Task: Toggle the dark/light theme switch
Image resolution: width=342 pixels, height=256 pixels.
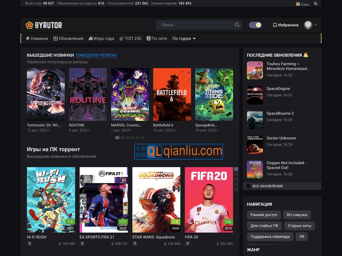Action: [255, 25]
